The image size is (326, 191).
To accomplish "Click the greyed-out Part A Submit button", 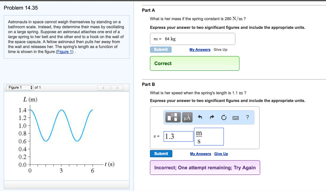I will tap(161, 50).
